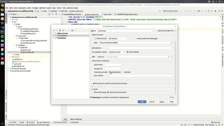
Task: Enable with JavaScript debugger
Action: (136, 38)
